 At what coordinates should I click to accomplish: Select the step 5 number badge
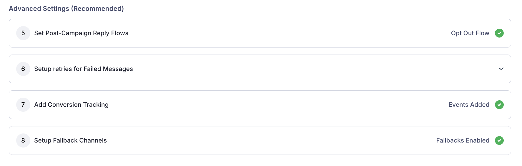point(23,33)
